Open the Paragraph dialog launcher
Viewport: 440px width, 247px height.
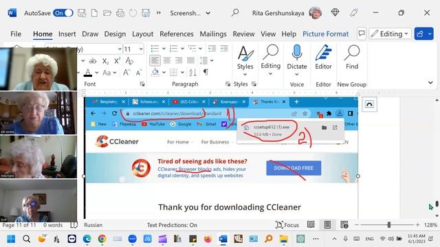(228, 84)
